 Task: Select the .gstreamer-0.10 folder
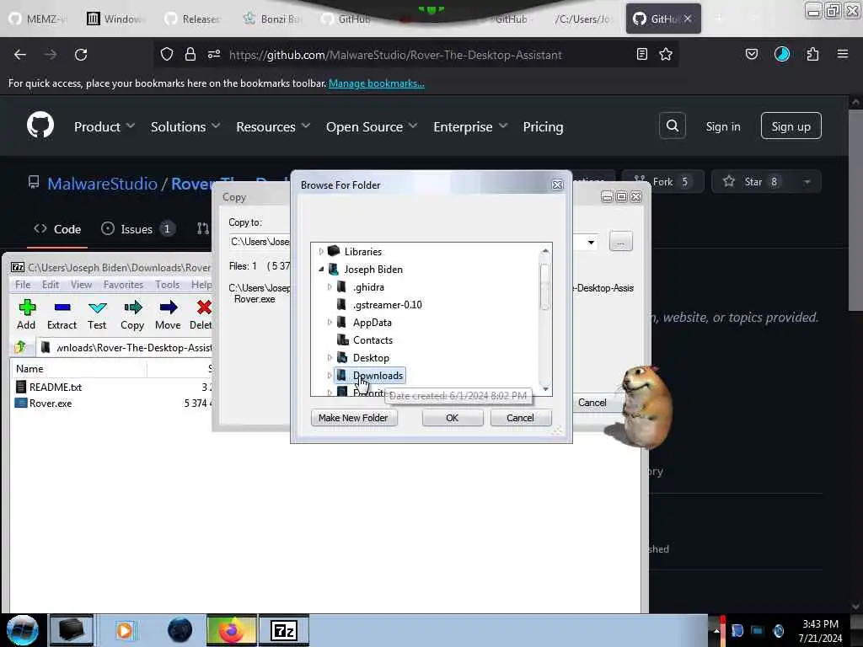(x=388, y=304)
